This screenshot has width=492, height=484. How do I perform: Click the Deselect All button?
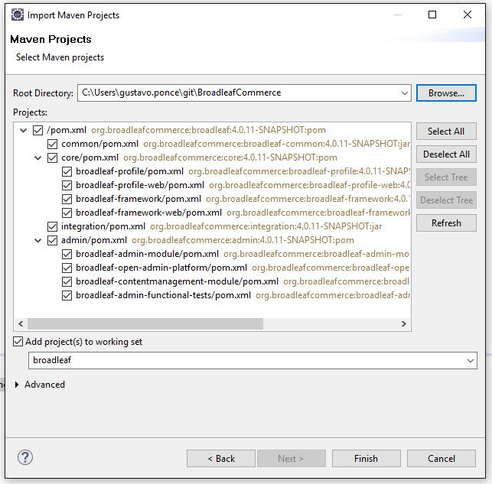coord(446,154)
